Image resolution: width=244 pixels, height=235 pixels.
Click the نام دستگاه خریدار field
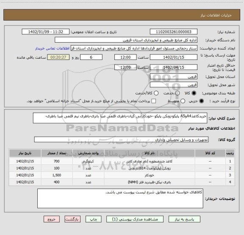[126, 40]
